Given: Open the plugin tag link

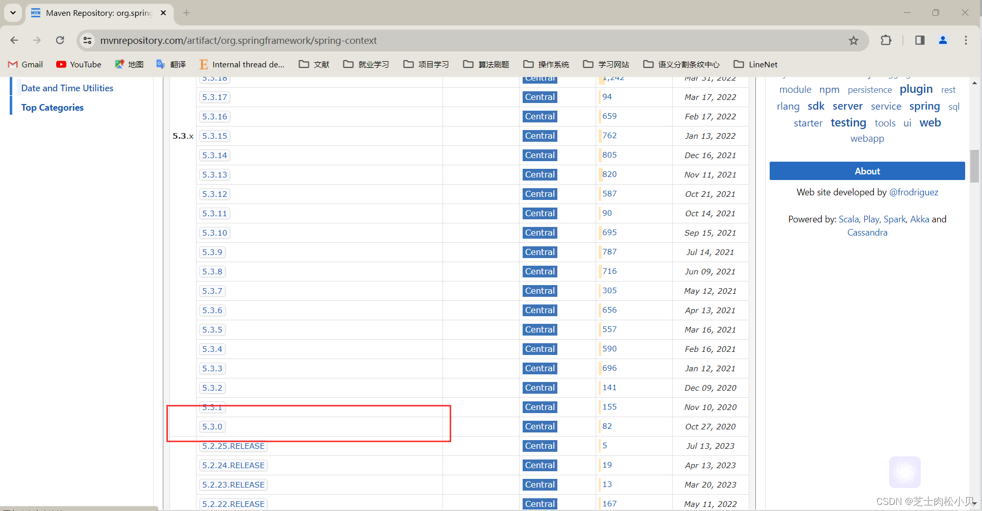Looking at the screenshot, I should point(916,89).
